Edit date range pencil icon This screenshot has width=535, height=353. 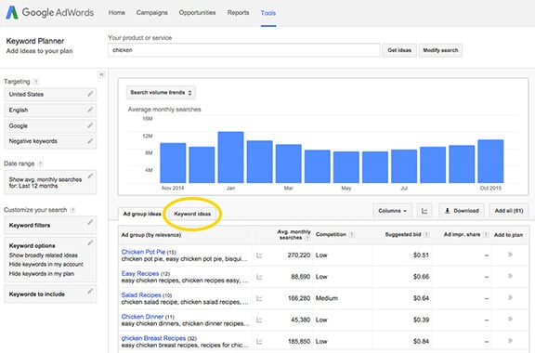(x=90, y=176)
